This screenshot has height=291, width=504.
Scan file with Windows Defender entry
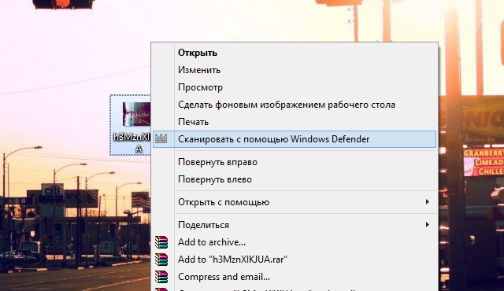tap(295, 139)
